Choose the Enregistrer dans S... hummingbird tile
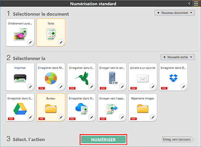The image size is (201, 147). [82, 77]
